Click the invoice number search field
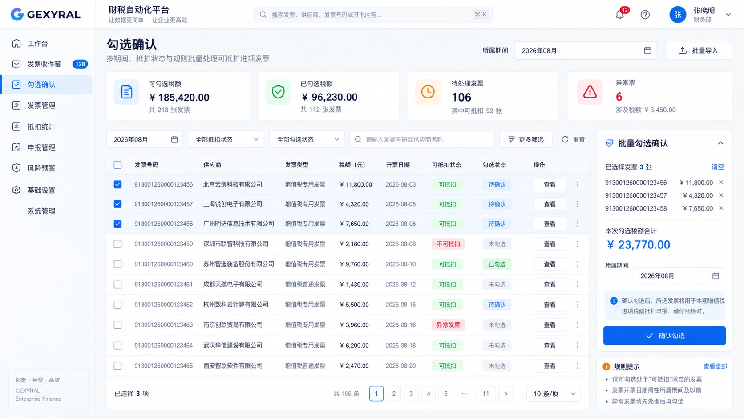This screenshot has width=744, height=419. 422,139
